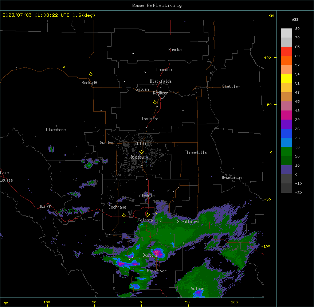Viewport: 314px width, 307px height.
Task: Select the yellow 54 dBZ legend swatch
Action: (286, 78)
